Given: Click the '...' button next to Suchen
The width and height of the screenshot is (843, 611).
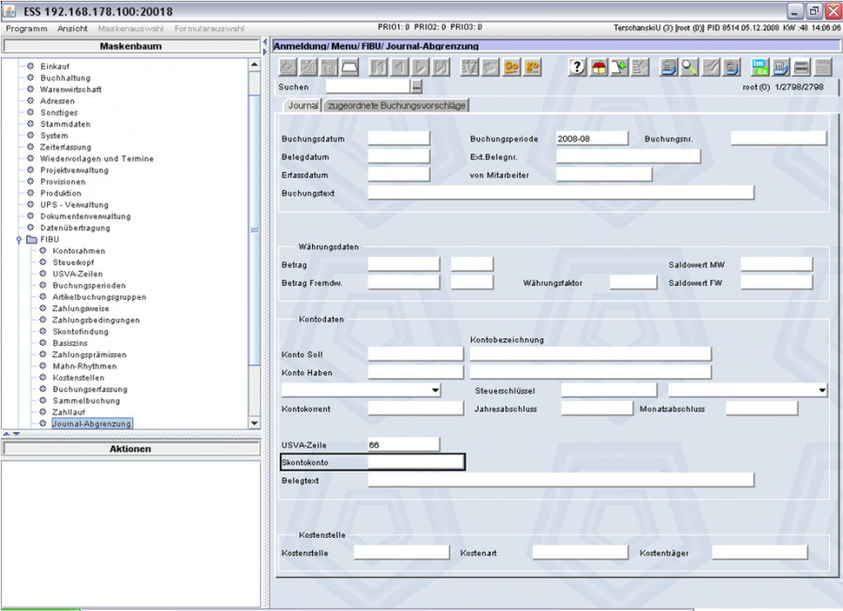Looking at the screenshot, I should point(416,86).
